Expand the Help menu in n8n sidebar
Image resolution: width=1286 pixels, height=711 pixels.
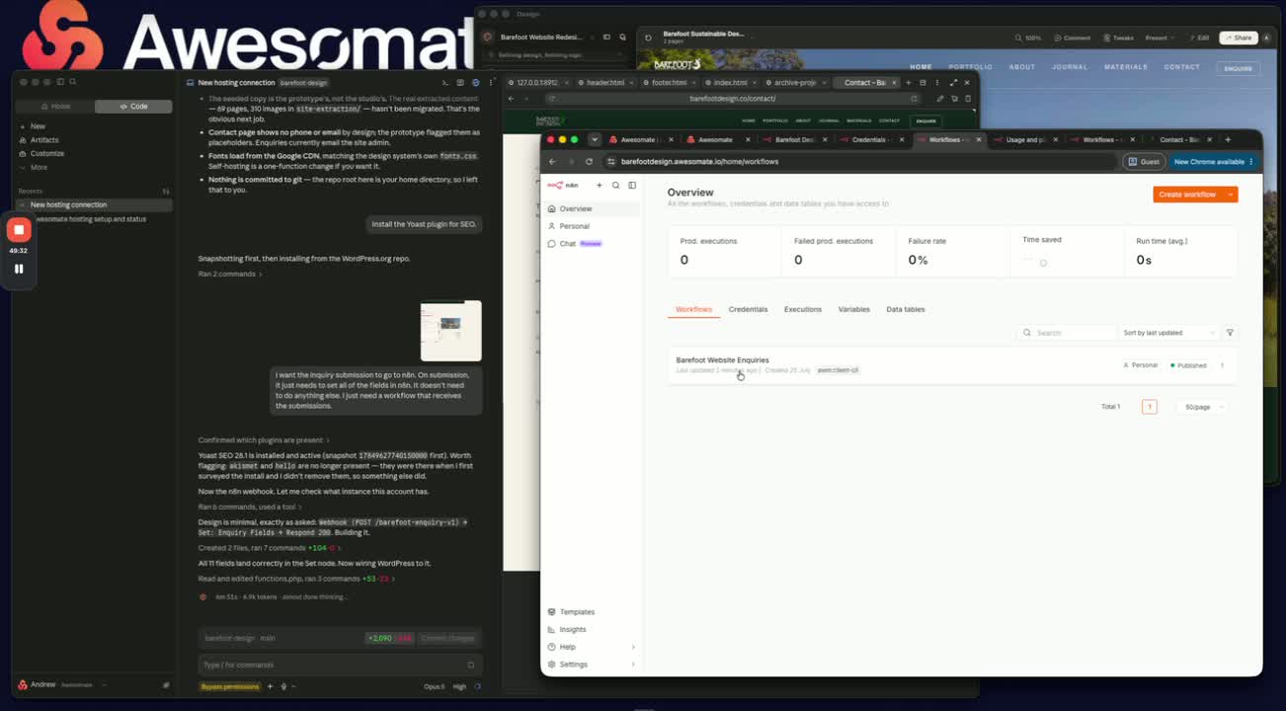pyautogui.click(x=592, y=647)
